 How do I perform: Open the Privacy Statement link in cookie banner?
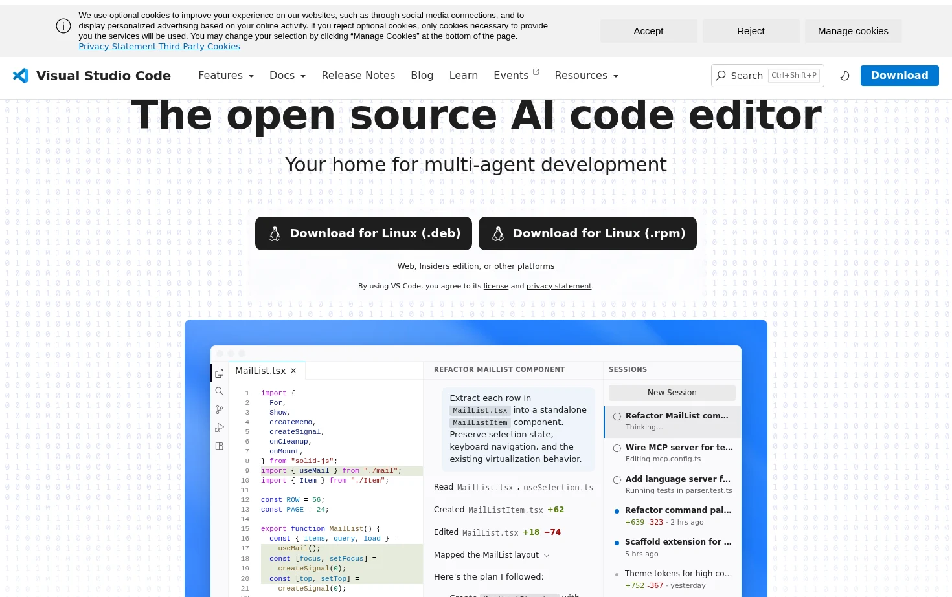[117, 47]
